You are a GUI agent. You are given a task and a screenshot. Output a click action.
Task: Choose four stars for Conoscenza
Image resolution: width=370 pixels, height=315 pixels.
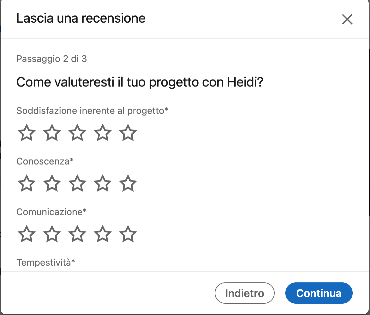[x=103, y=184]
